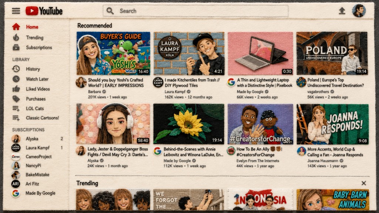
Task: Click the NancyPi channel avatar
Action: point(16,166)
